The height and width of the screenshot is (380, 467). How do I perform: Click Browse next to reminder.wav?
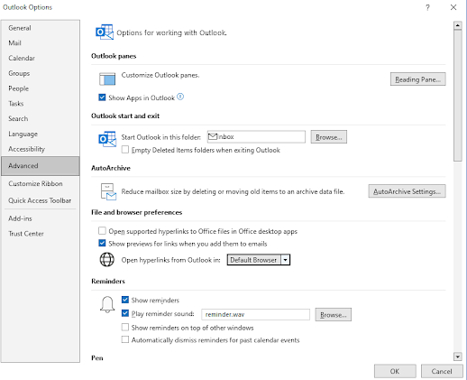(333, 315)
